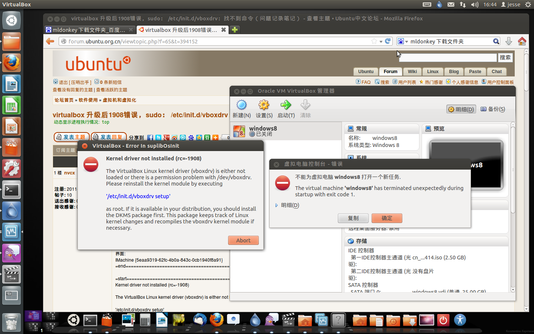
Task: Share the forum topic via Facebook icon
Action: click(150, 138)
